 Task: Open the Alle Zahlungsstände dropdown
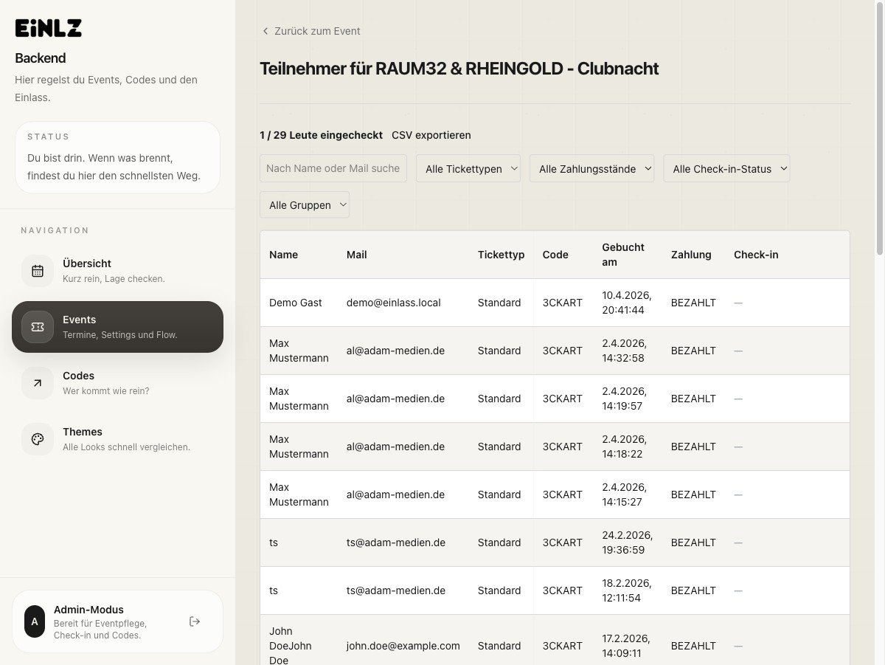(x=591, y=168)
